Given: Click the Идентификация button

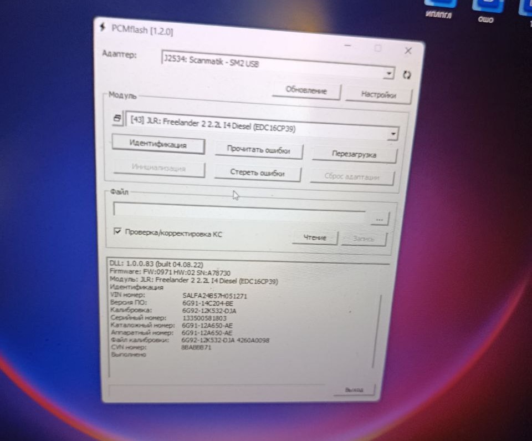Looking at the screenshot, I should click(158, 144).
